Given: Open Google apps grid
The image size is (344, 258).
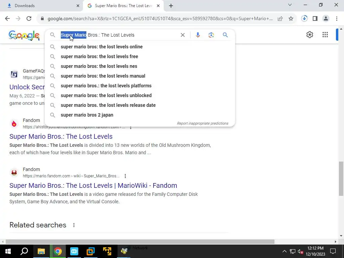Looking at the screenshot, I should [325, 35].
